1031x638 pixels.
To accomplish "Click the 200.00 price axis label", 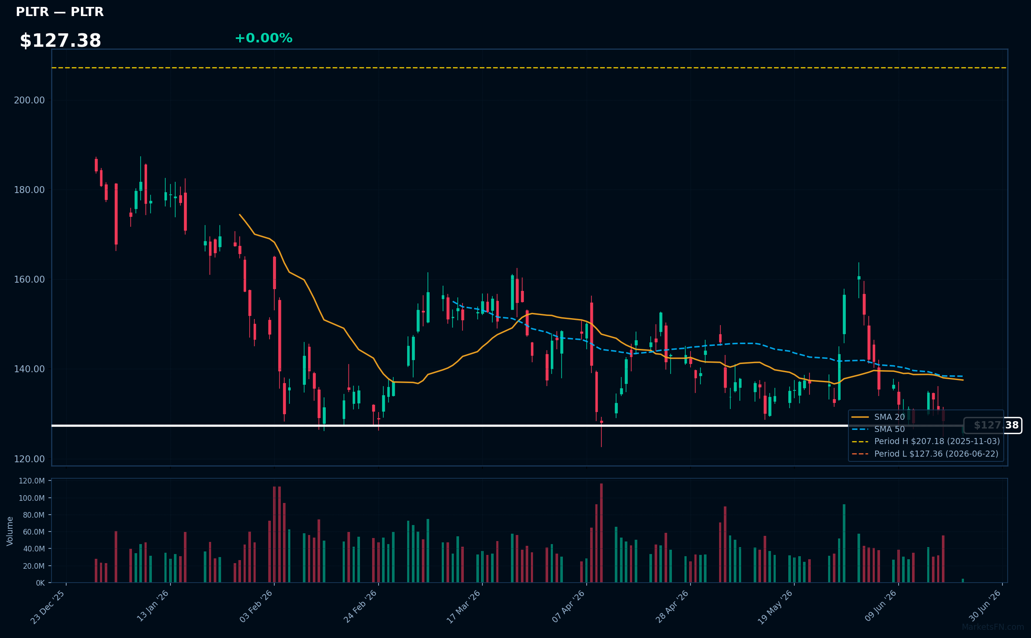I will [29, 100].
